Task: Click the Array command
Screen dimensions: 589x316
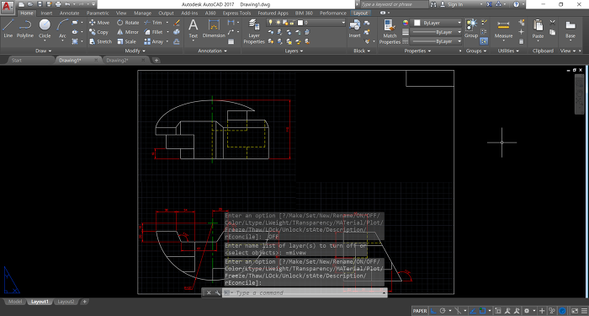Action: 154,41
